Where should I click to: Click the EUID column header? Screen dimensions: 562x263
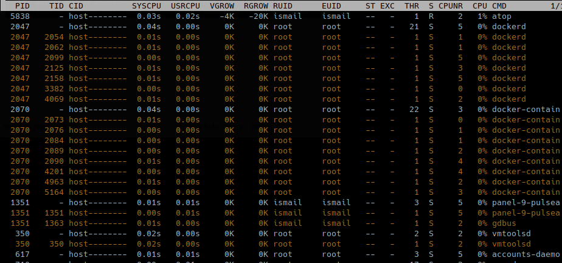pyautogui.click(x=331, y=5)
